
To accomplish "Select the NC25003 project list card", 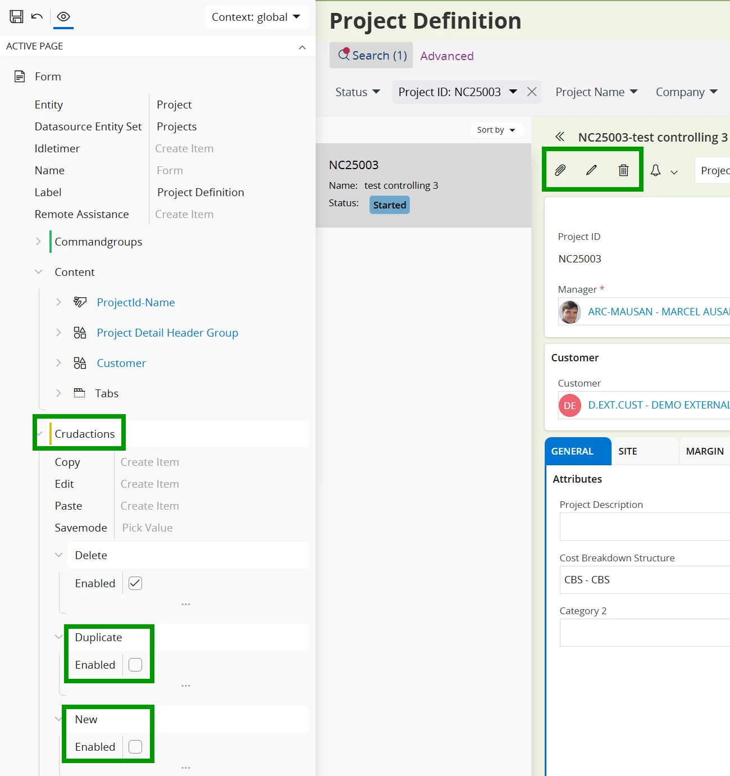I will [423, 185].
